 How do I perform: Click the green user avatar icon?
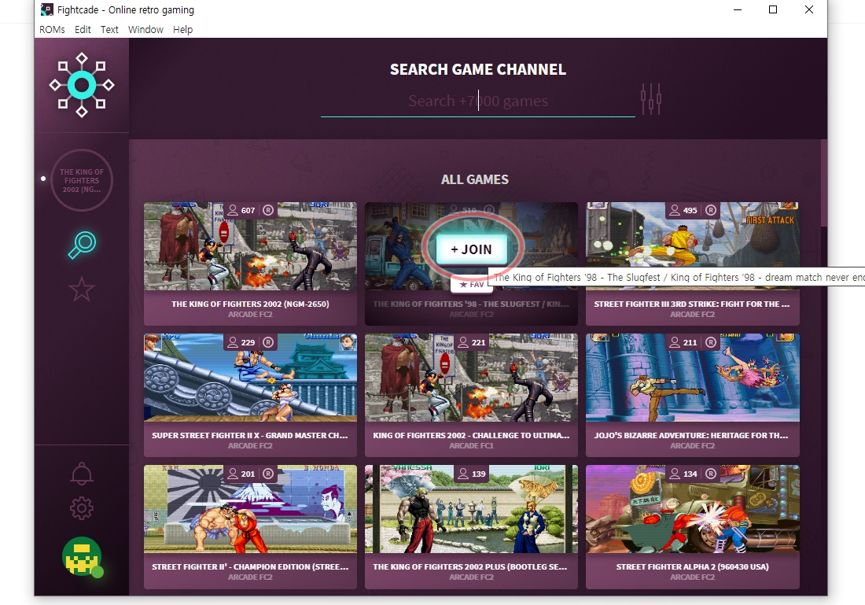coord(83,556)
